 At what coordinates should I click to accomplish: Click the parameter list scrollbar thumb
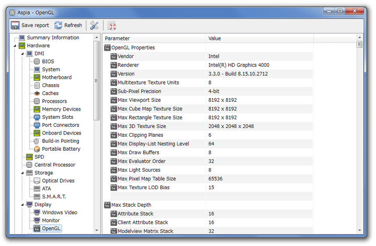pos(359,45)
